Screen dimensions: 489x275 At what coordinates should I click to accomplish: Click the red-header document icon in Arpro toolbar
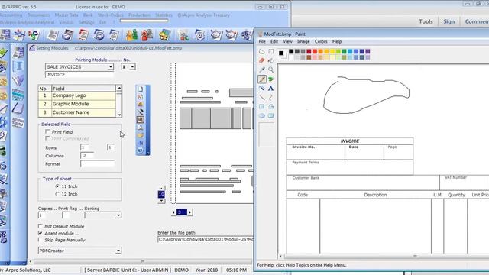point(83,35)
